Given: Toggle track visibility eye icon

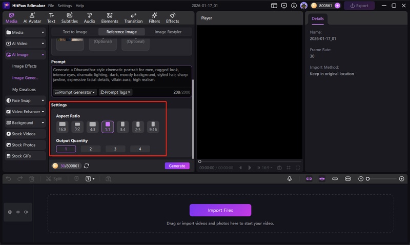Looking at the screenshot, I should point(18,212).
